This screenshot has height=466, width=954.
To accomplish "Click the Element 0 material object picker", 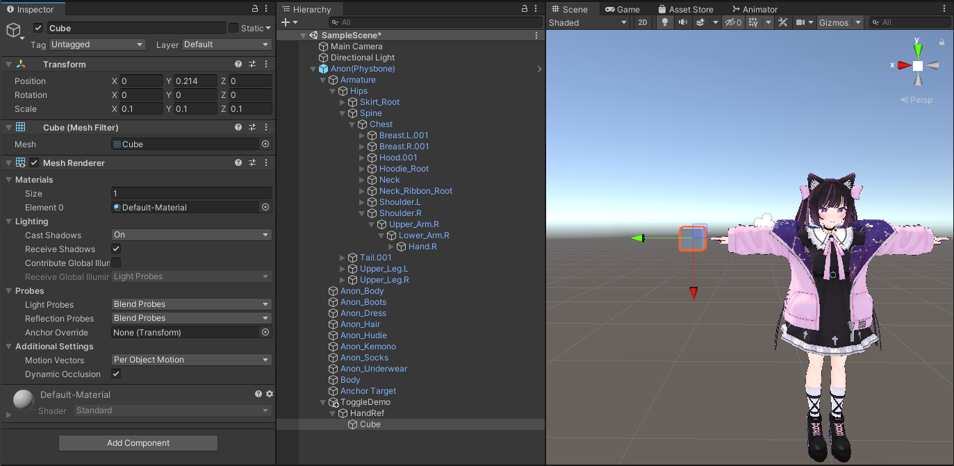I will (265, 207).
